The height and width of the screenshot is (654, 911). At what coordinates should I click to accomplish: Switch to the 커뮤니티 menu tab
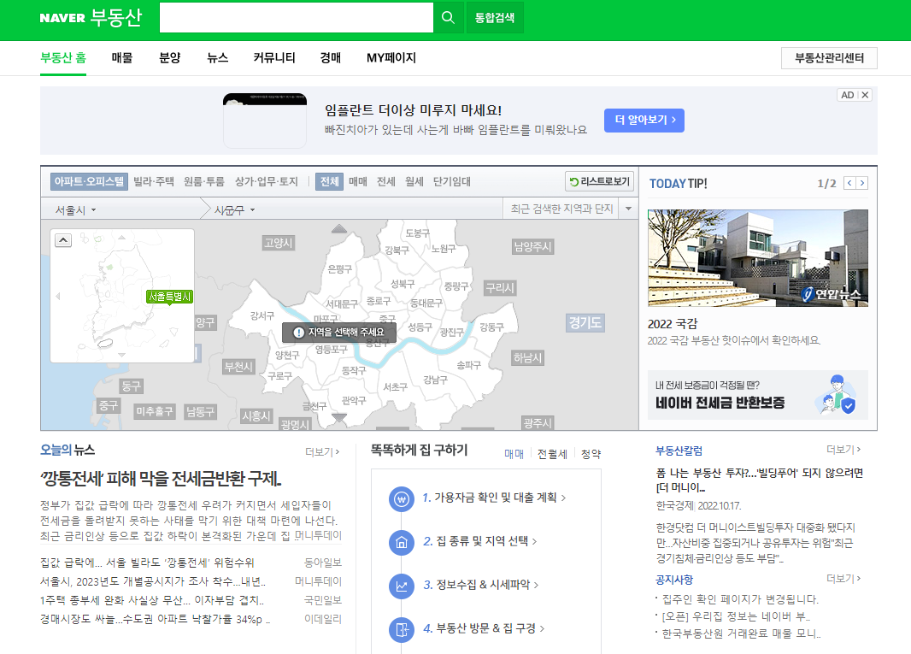tap(274, 58)
